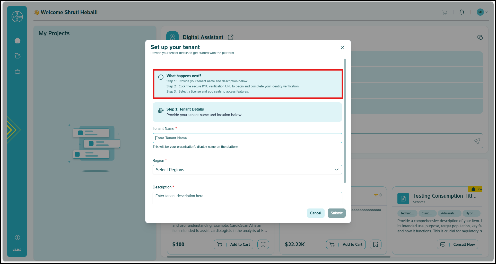Open the marketplace bag sidebar icon
The width and height of the screenshot is (496, 264).
(x=18, y=71)
